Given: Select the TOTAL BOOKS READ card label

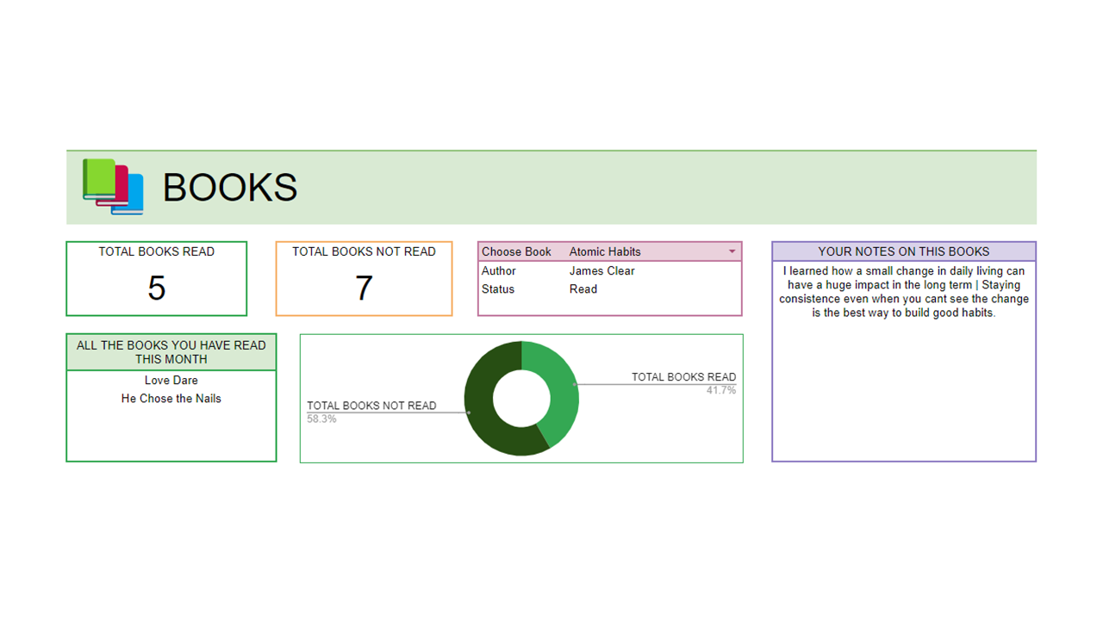Looking at the screenshot, I should point(156,251).
